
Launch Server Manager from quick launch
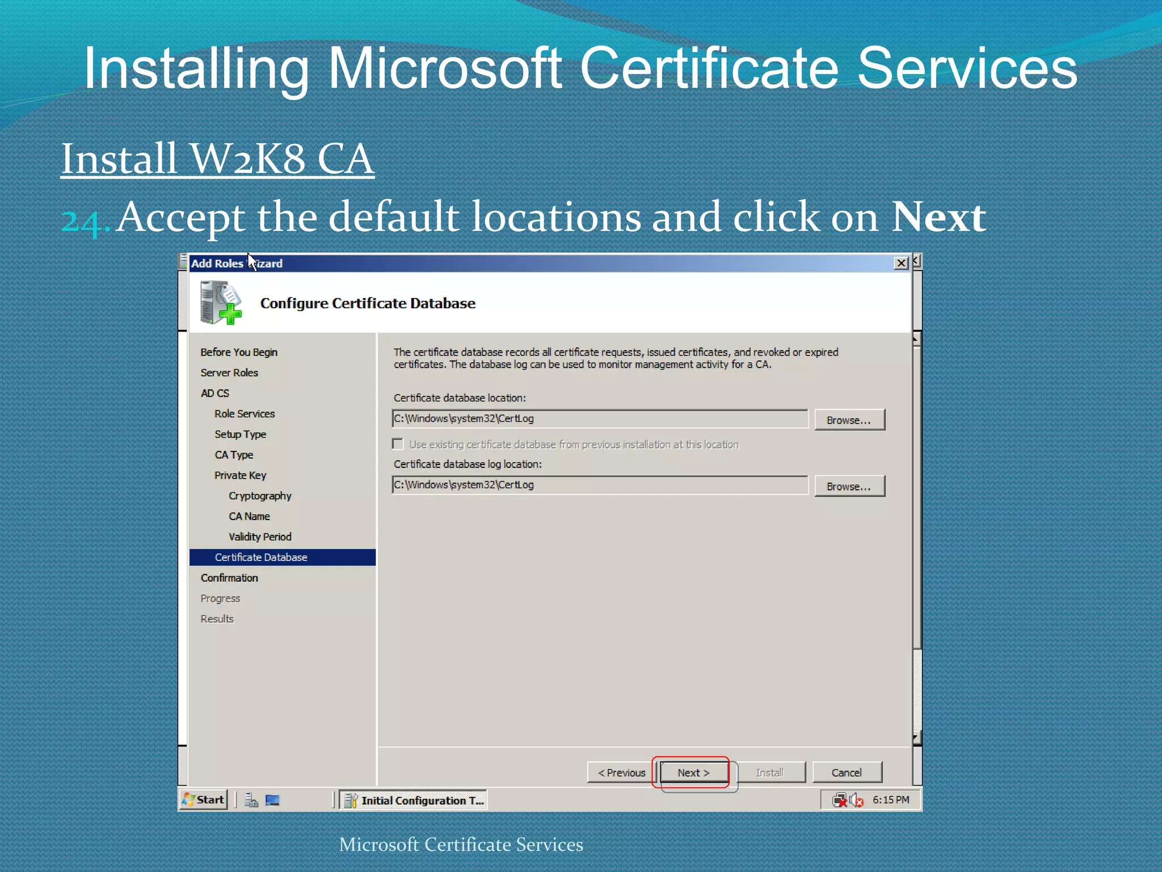click(251, 800)
